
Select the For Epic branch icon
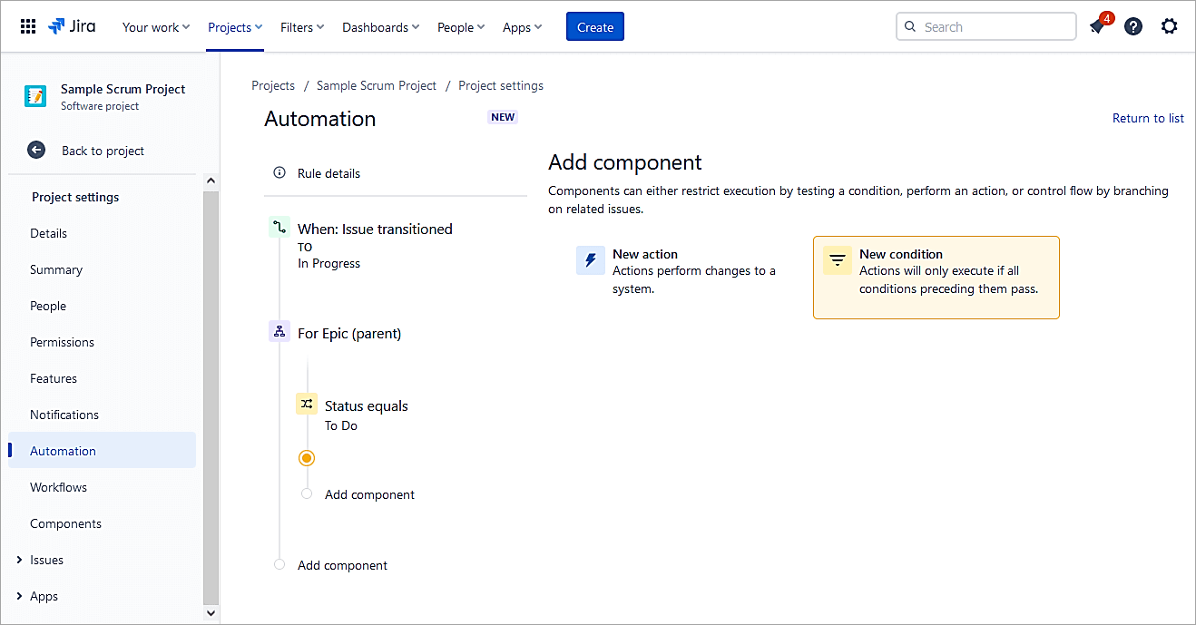(x=279, y=332)
